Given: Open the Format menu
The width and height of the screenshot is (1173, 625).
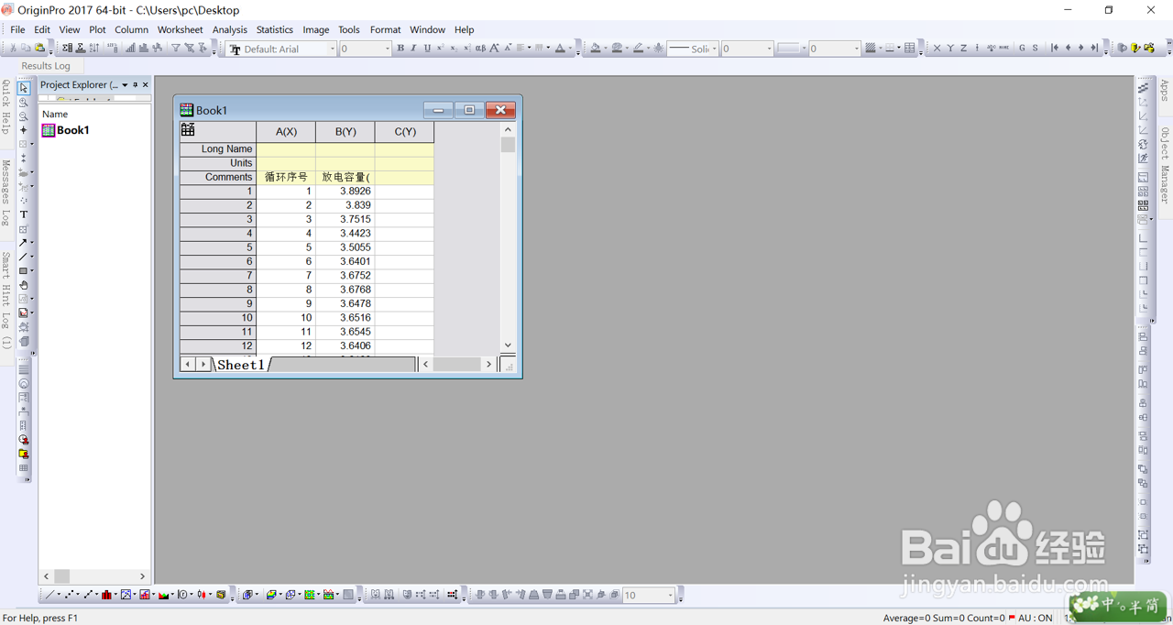Looking at the screenshot, I should (385, 29).
